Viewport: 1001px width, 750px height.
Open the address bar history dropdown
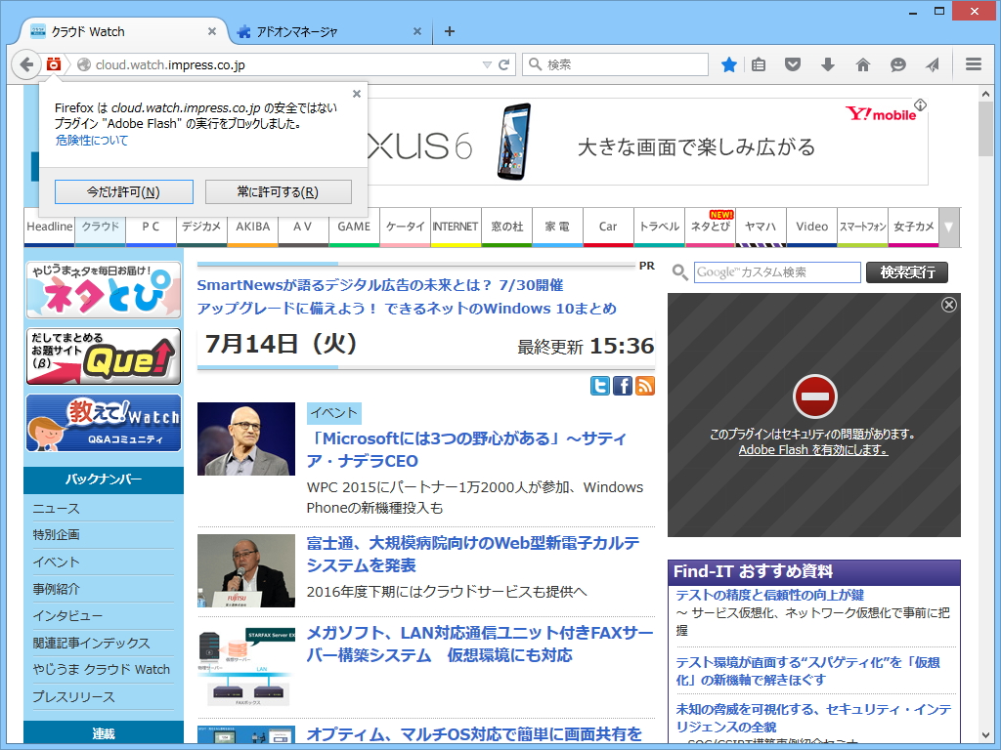(487, 64)
